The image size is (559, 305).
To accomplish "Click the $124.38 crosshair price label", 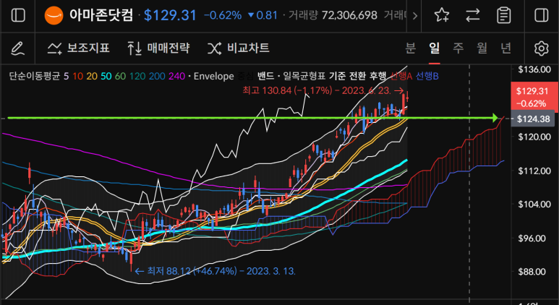I will (x=534, y=119).
